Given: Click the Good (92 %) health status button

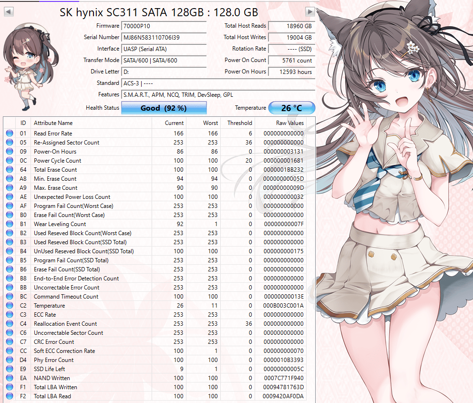Looking at the screenshot, I should pyautogui.click(x=164, y=108).
